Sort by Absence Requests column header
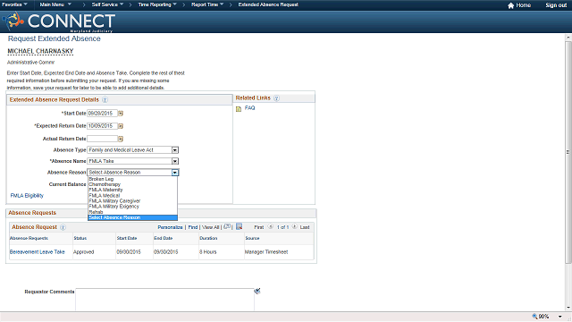The width and height of the screenshot is (572, 322). pos(29,238)
